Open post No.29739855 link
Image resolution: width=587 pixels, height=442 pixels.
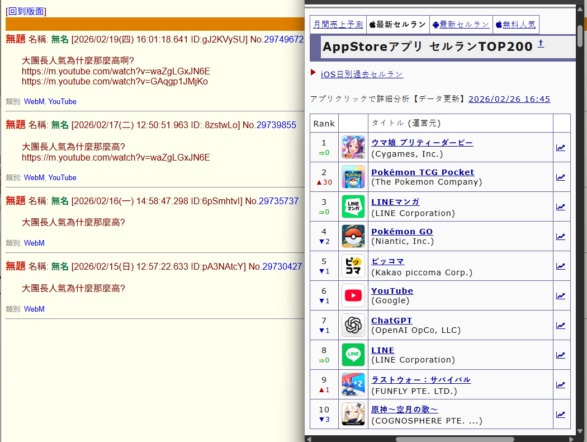pos(276,125)
